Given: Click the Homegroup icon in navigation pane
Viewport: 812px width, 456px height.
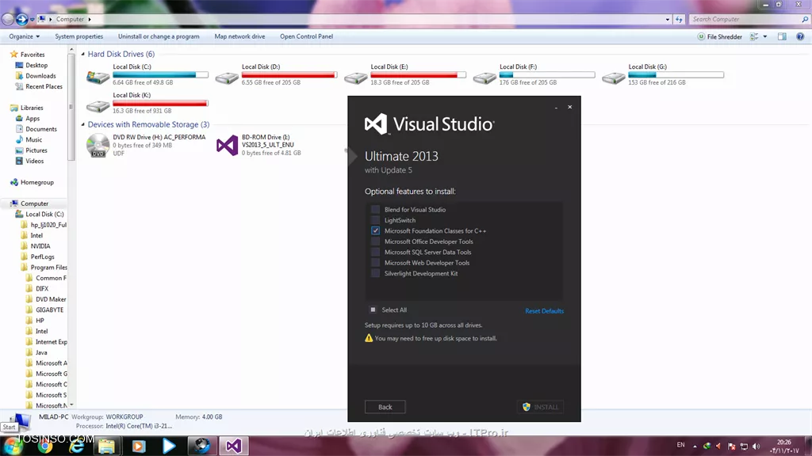Looking at the screenshot, I should point(14,183).
